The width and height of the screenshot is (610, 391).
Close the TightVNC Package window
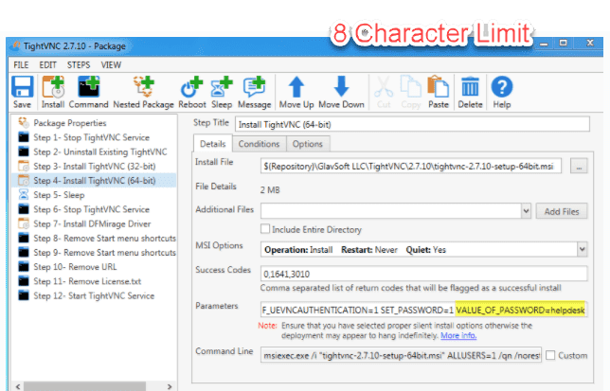[590, 43]
